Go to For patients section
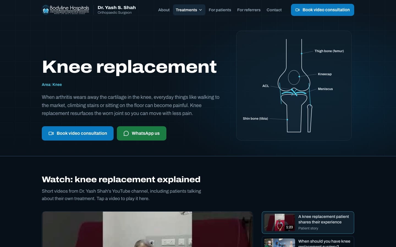The height and width of the screenshot is (247, 396). tap(220, 10)
